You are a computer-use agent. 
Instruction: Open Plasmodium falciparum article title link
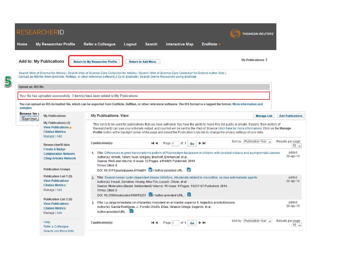click(x=192, y=153)
